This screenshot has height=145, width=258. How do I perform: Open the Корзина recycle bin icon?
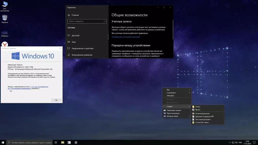pos(5,19)
